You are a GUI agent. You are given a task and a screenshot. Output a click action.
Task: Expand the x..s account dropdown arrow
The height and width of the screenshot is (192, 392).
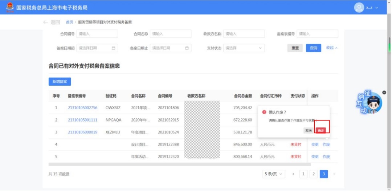377,8
